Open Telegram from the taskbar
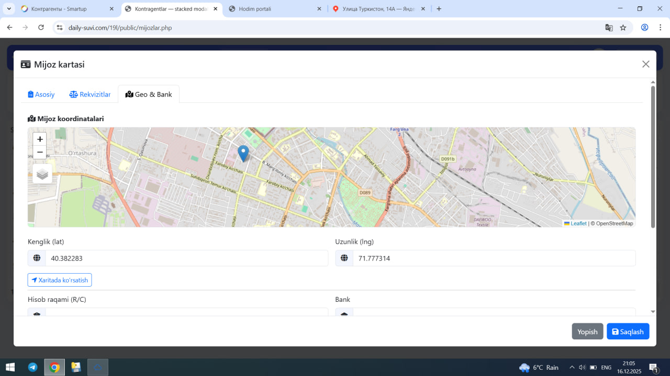This screenshot has width=670, height=376. 32,367
